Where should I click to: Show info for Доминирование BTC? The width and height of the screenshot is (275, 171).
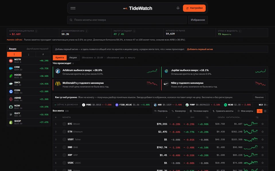click(x=87, y=31)
